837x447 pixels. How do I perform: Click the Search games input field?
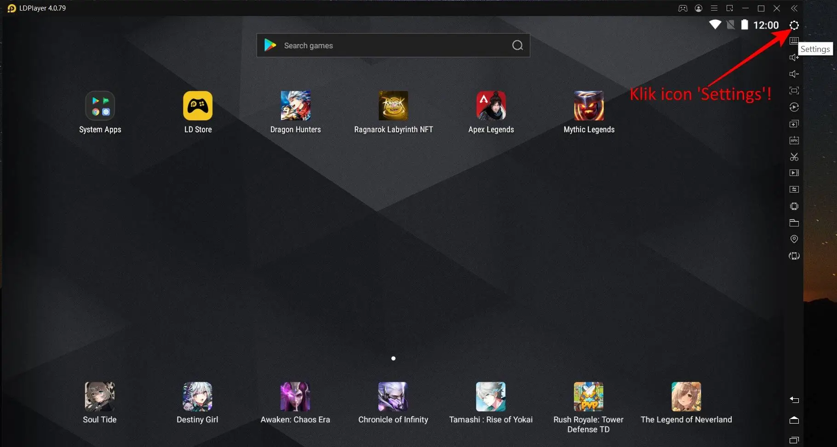pyautogui.click(x=393, y=45)
